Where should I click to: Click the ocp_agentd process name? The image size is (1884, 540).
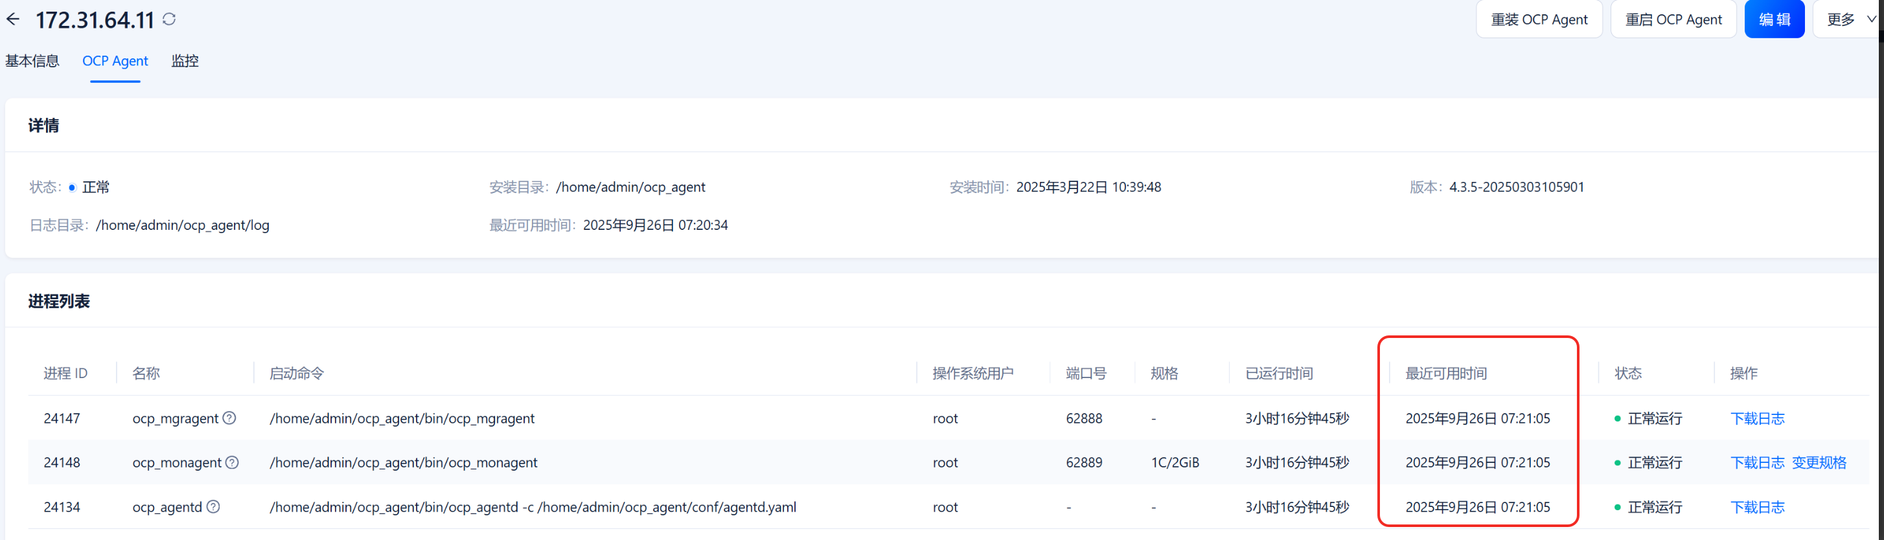click(x=168, y=507)
